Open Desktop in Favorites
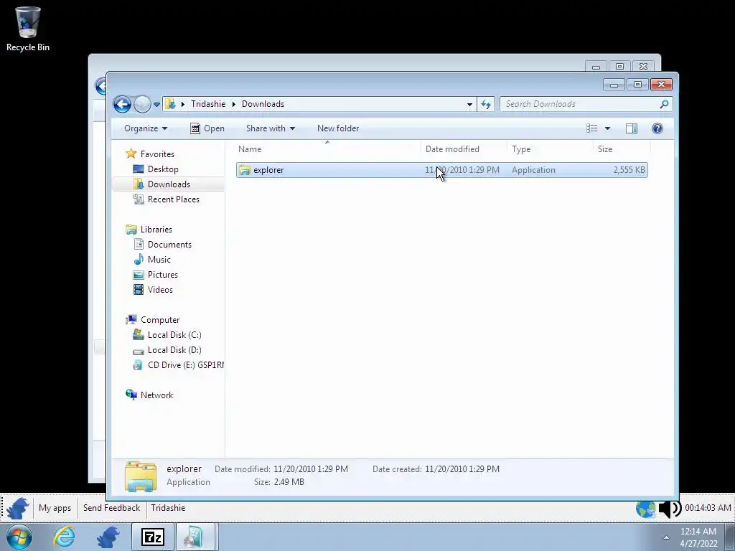 pos(163,169)
